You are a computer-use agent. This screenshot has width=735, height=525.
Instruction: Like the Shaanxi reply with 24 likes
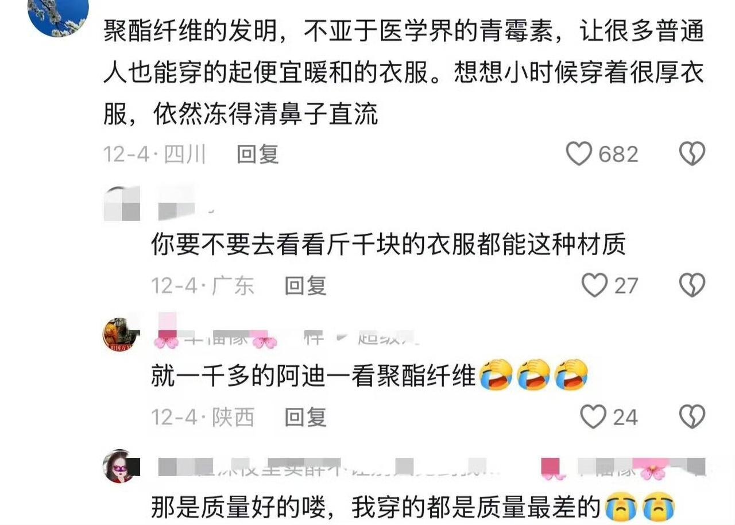[594, 417]
